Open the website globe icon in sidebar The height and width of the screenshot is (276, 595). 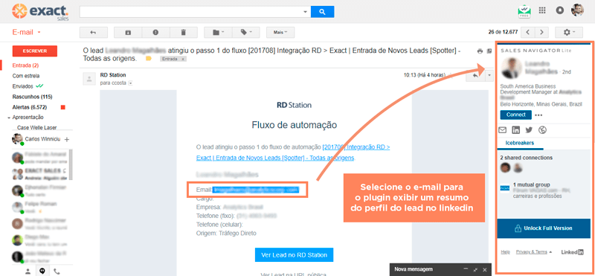click(543, 130)
